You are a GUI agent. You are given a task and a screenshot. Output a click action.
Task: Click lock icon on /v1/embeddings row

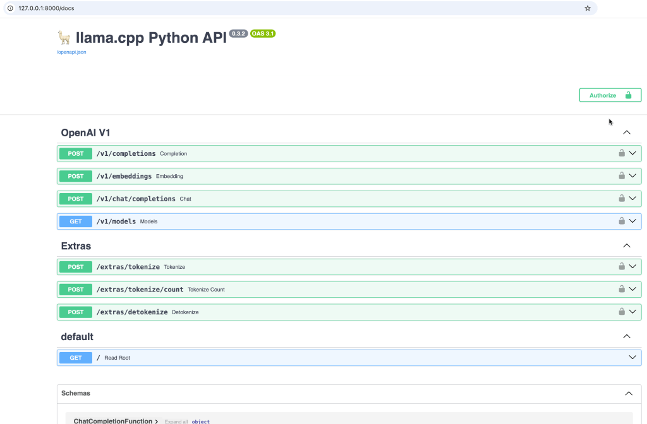pos(622,175)
